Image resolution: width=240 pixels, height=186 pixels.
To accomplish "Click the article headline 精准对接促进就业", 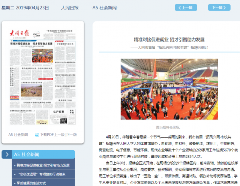I will coord(169,39).
